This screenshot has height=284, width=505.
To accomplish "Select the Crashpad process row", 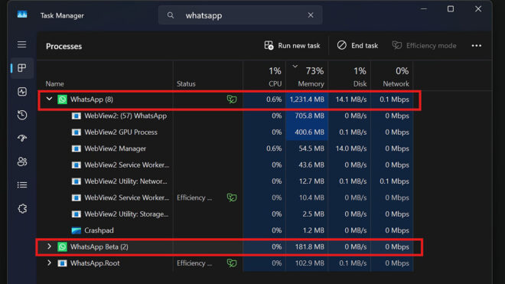I will tap(226, 230).
